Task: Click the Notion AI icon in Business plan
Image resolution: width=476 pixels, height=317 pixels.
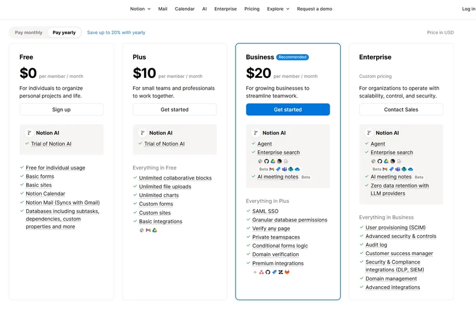Action: coord(256,133)
